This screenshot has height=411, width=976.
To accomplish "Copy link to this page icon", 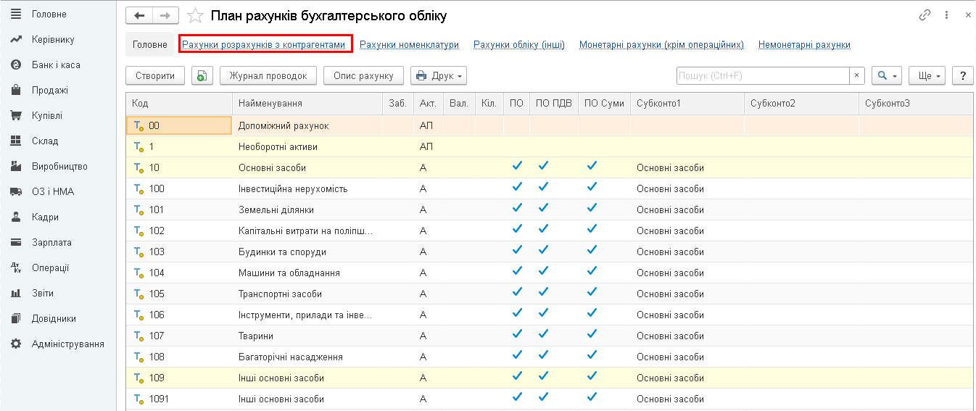I will tap(925, 15).
